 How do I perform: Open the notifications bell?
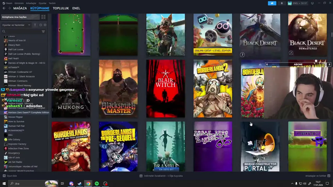(282, 3)
